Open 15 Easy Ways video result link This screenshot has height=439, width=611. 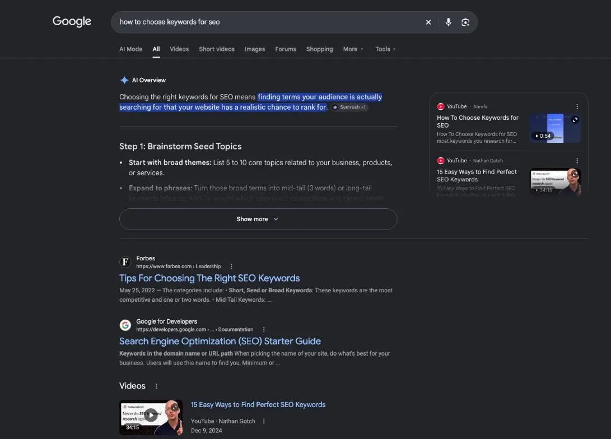point(258,405)
